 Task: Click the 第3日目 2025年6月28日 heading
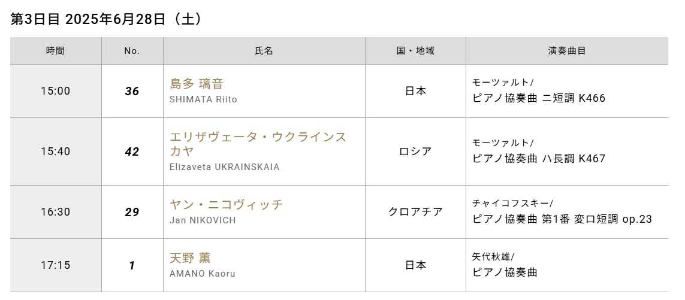coord(106,19)
